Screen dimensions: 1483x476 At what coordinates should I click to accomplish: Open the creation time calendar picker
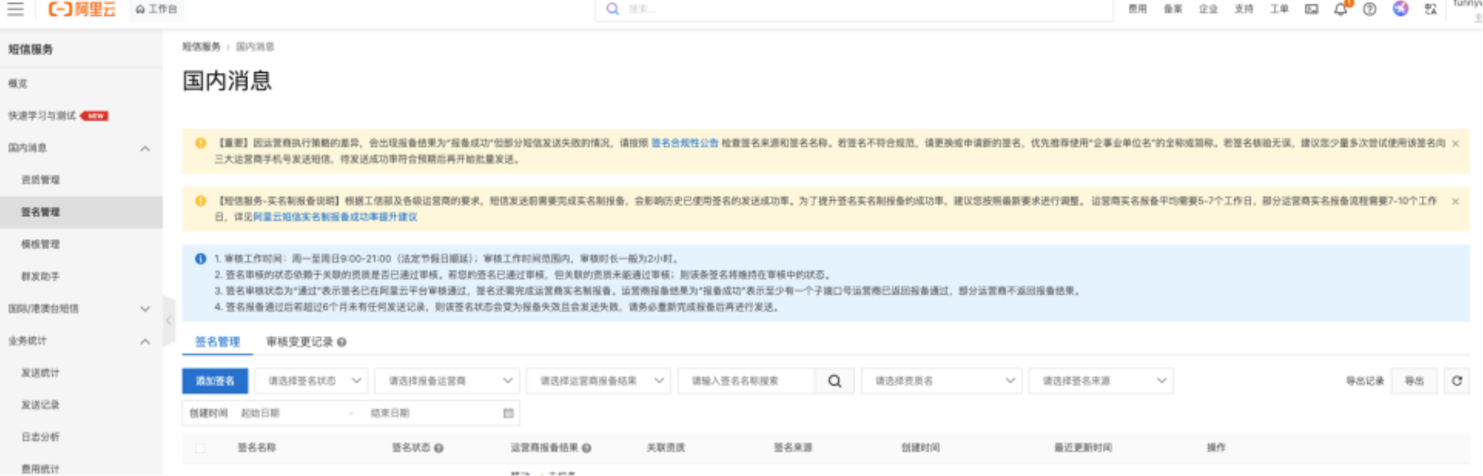[x=508, y=413]
